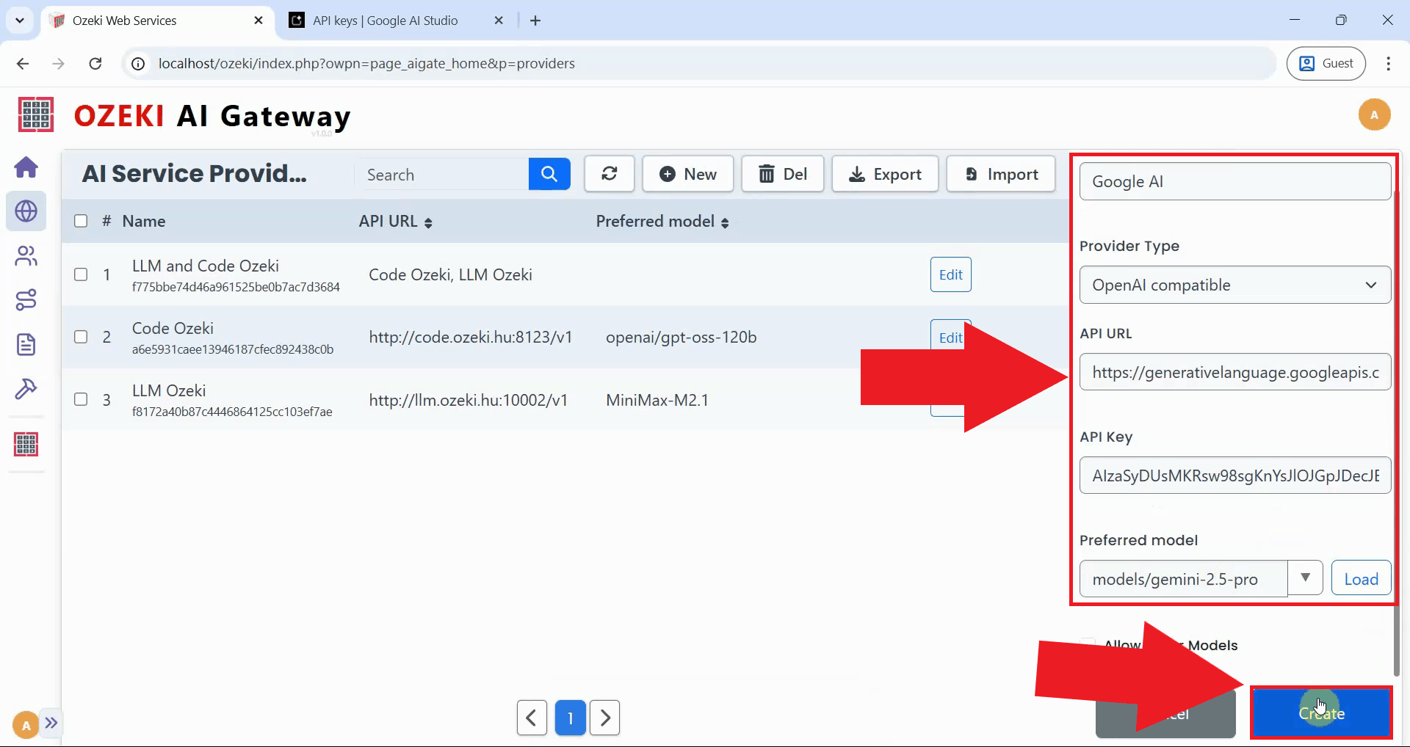Edit the LLM and Code Ozeki provider
The width and height of the screenshot is (1410, 747).
950,274
